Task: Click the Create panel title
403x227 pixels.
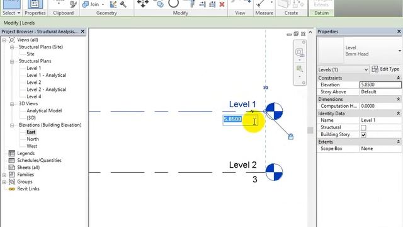Action: pyautogui.click(x=291, y=13)
